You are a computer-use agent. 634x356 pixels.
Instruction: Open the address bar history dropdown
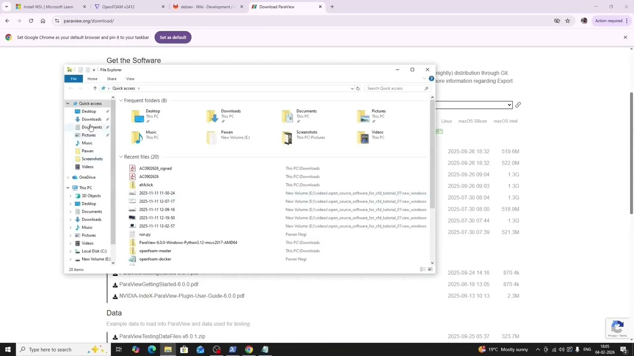click(x=352, y=89)
